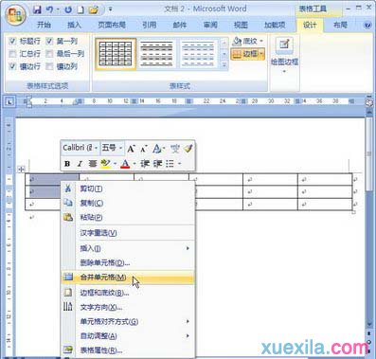Image resolution: width=376 pixels, height=359 pixels.
Task: Toggle bold in mini toolbar
Action: [67, 164]
